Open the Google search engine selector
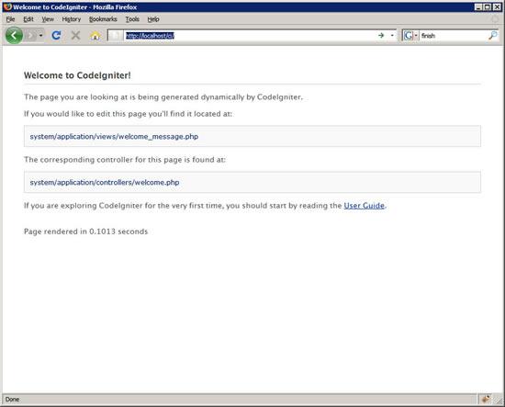The height and width of the screenshot is (407, 505). [411, 36]
